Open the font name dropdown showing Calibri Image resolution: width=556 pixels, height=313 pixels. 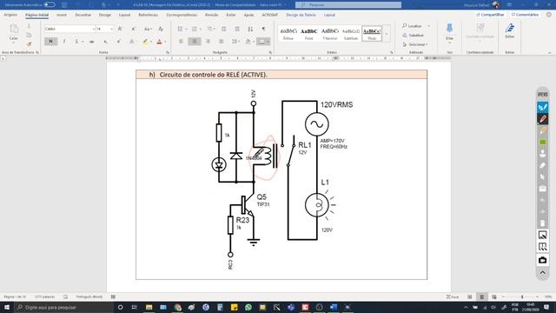pos(94,29)
